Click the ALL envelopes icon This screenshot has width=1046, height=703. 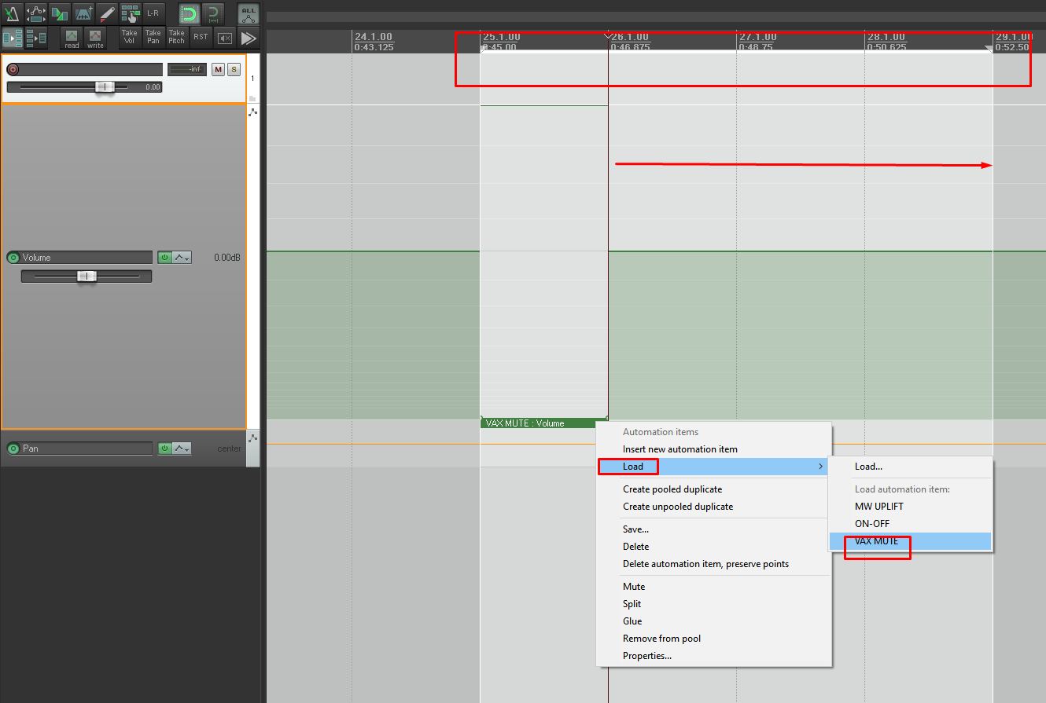[x=249, y=13]
